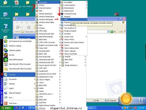
Task: Expand the System Tools submenu
Action: 74,37
